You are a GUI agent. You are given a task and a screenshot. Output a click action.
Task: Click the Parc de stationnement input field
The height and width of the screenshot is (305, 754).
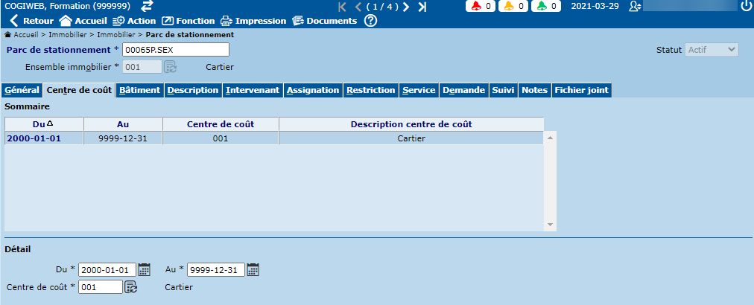[175, 50]
